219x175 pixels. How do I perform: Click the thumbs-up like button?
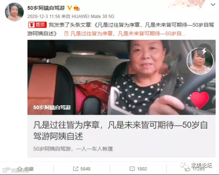pos(187,169)
